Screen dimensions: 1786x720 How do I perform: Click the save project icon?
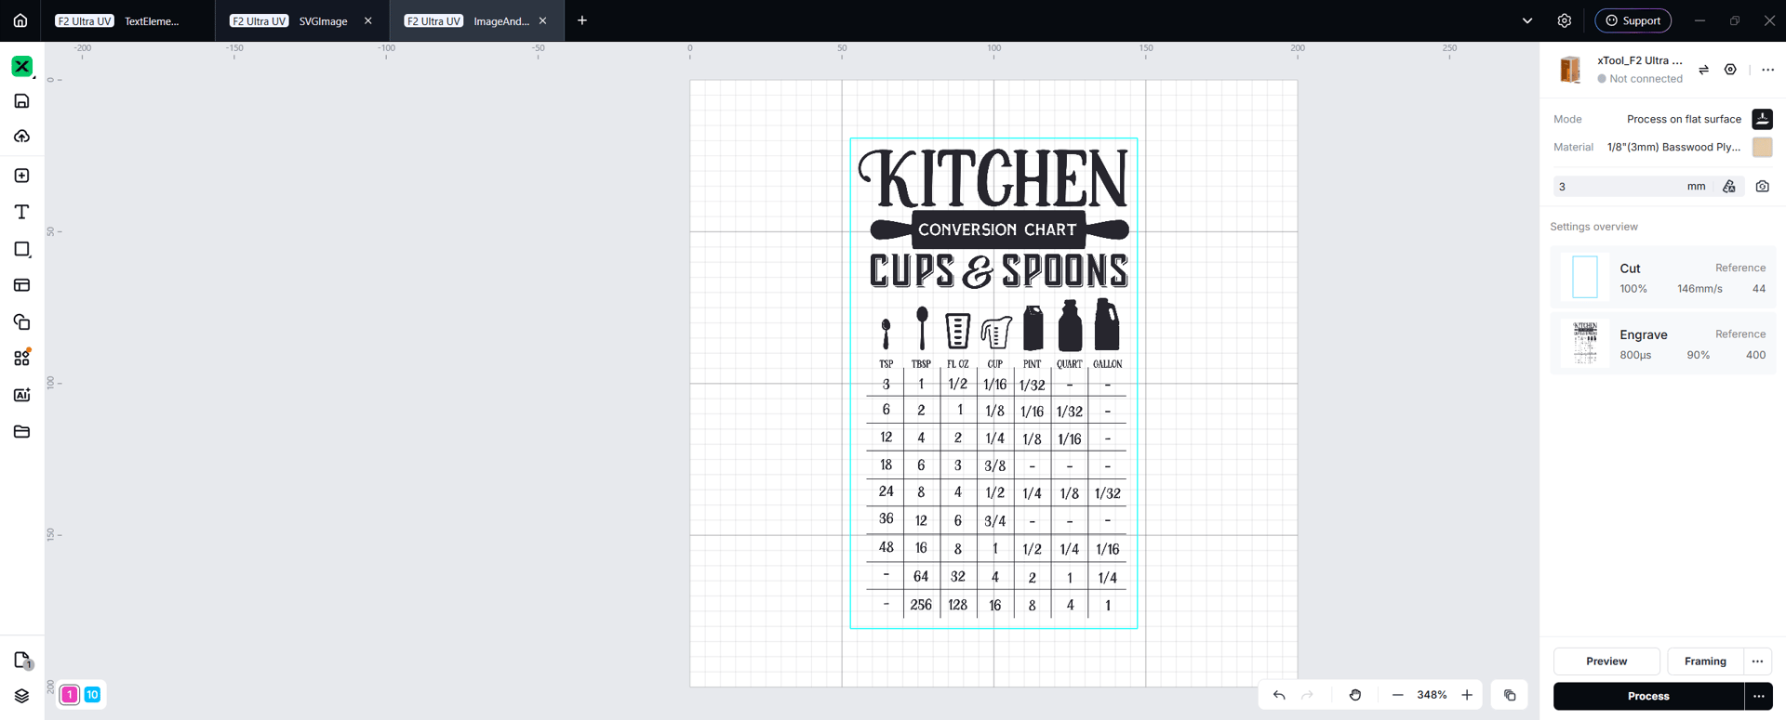click(x=22, y=101)
